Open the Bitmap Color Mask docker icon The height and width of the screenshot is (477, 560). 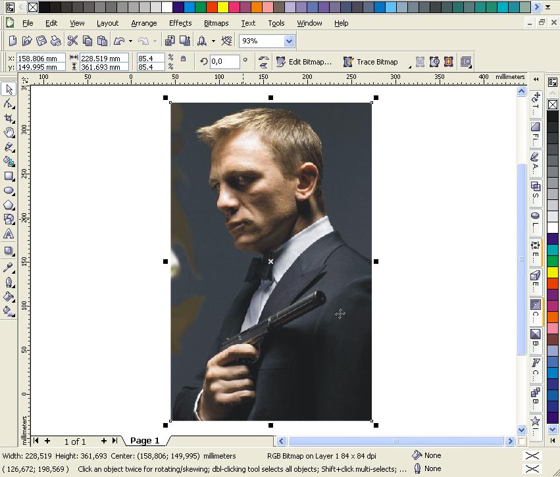tap(449, 62)
